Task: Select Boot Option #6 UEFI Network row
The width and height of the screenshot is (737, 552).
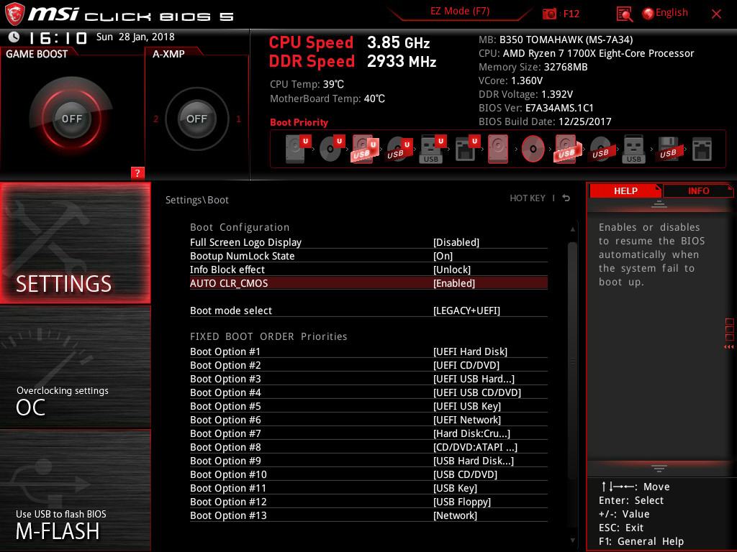Action: pos(368,420)
